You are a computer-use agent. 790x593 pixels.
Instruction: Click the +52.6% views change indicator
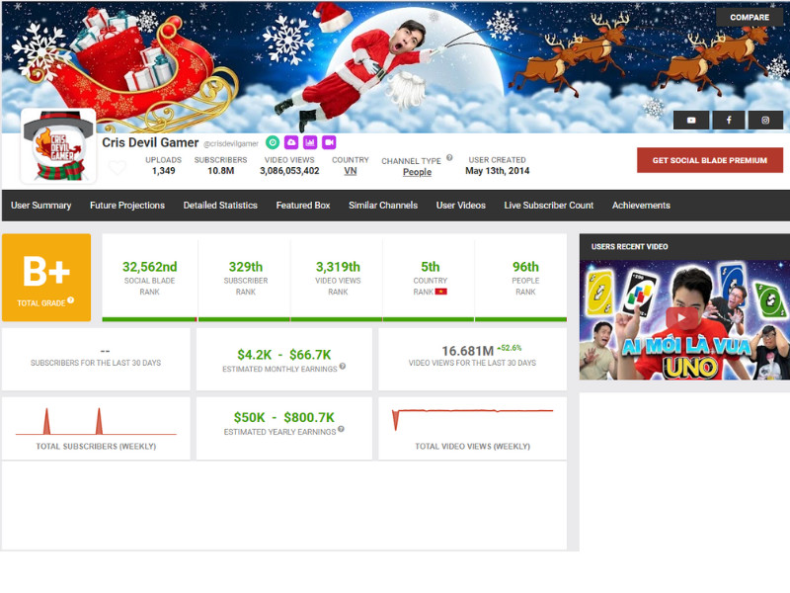510,348
